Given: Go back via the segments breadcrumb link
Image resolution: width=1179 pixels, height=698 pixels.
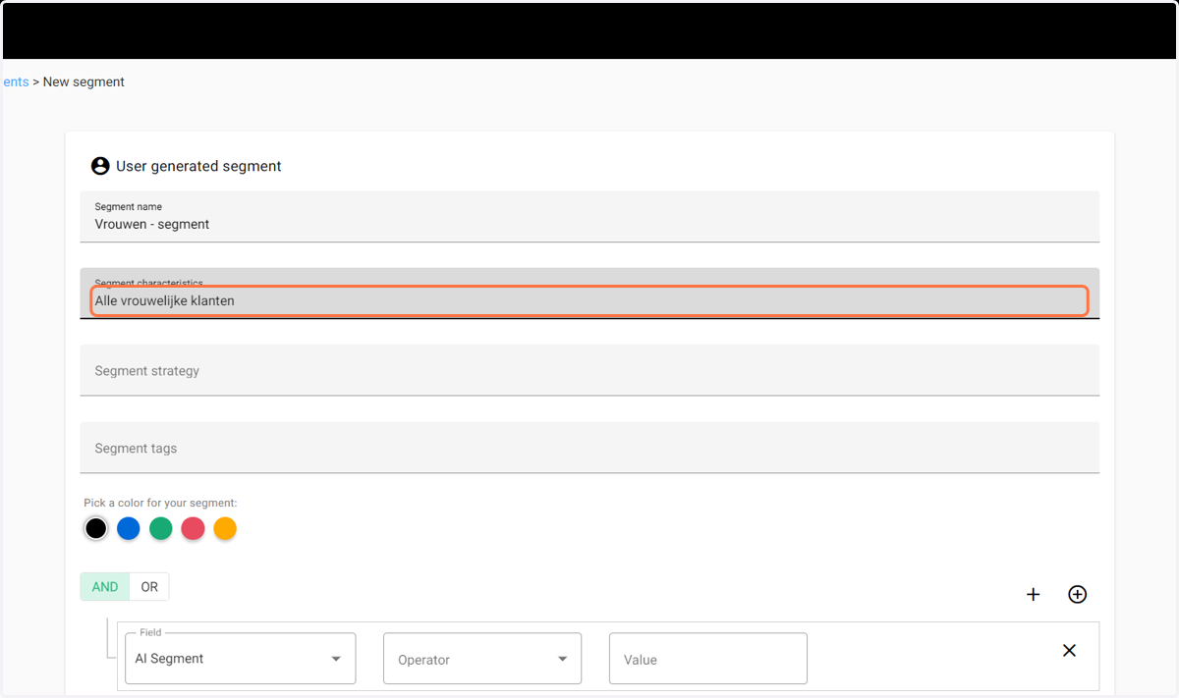Looking at the screenshot, I should pyautogui.click(x=16, y=82).
